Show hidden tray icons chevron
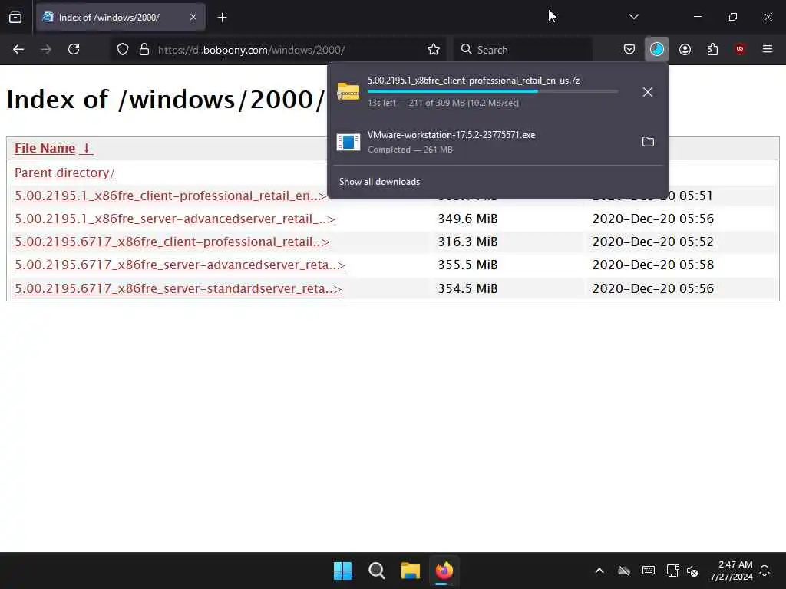Screen dimensions: 786x589 point(599,571)
